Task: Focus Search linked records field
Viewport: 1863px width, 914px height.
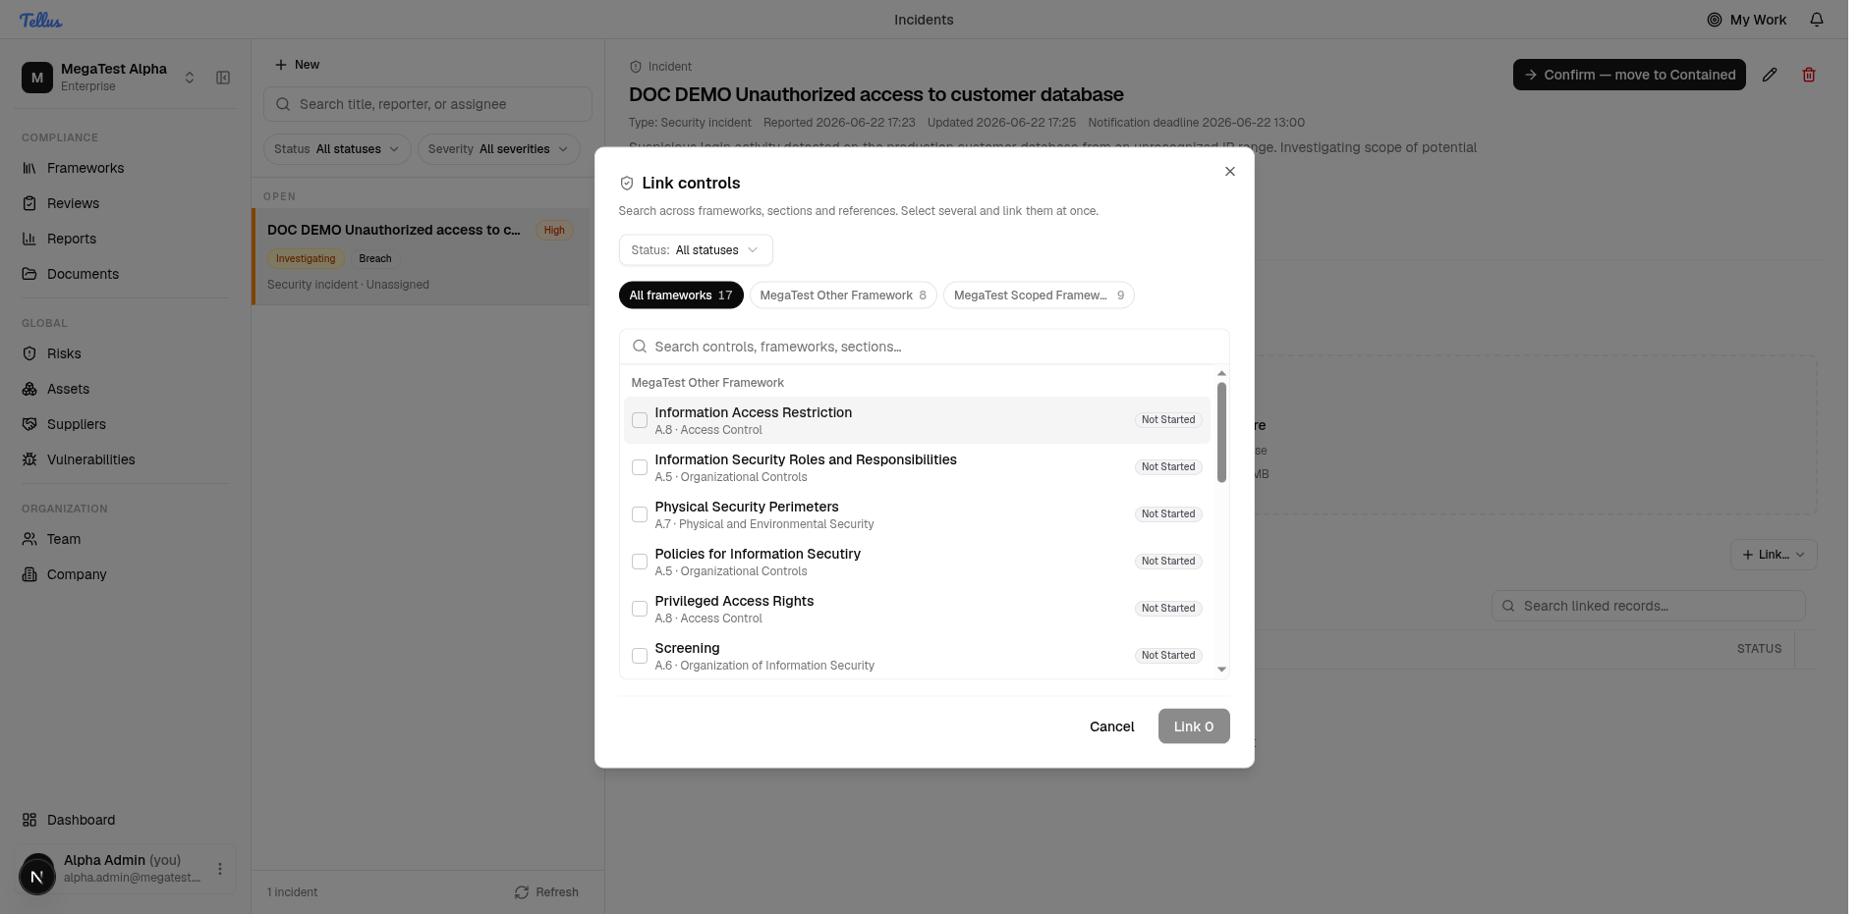Action: pos(1649,606)
